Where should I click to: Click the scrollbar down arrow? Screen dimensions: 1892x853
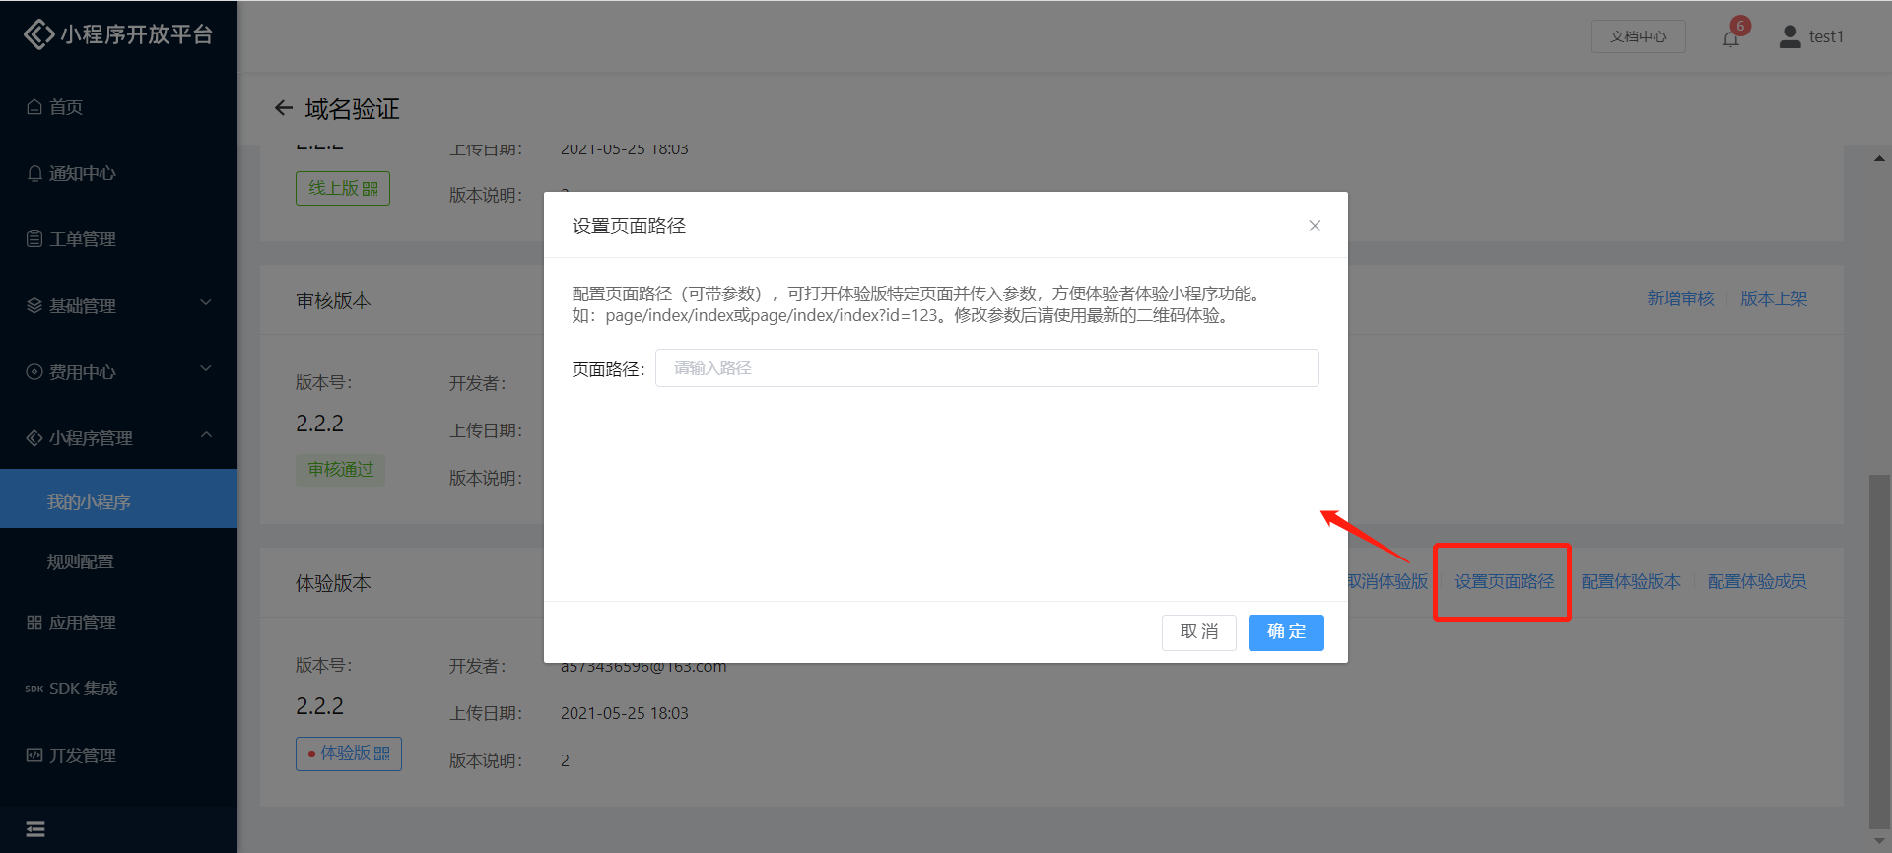[1879, 842]
